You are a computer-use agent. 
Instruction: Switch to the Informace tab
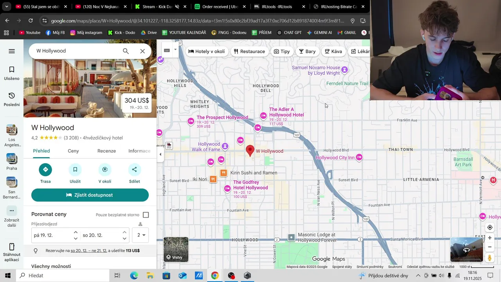pyautogui.click(x=139, y=151)
